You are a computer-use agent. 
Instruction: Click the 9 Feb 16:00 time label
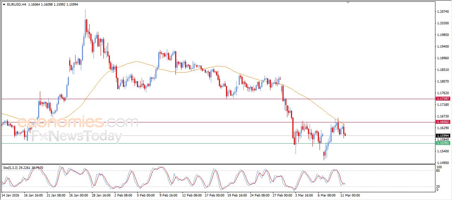169,195
